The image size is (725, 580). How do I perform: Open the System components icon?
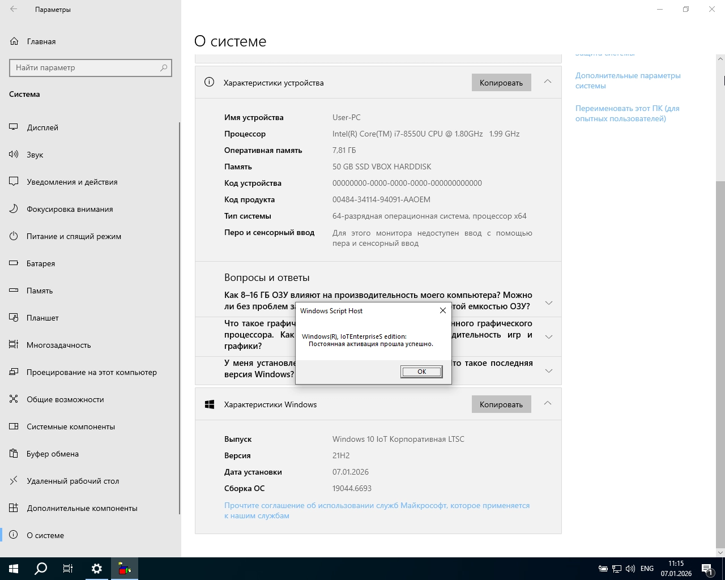pyautogui.click(x=14, y=427)
